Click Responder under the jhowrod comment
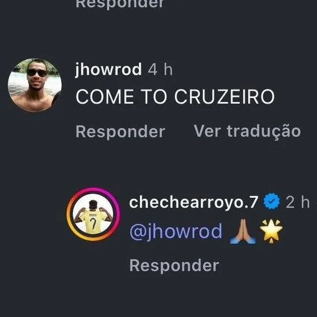 [120, 132]
